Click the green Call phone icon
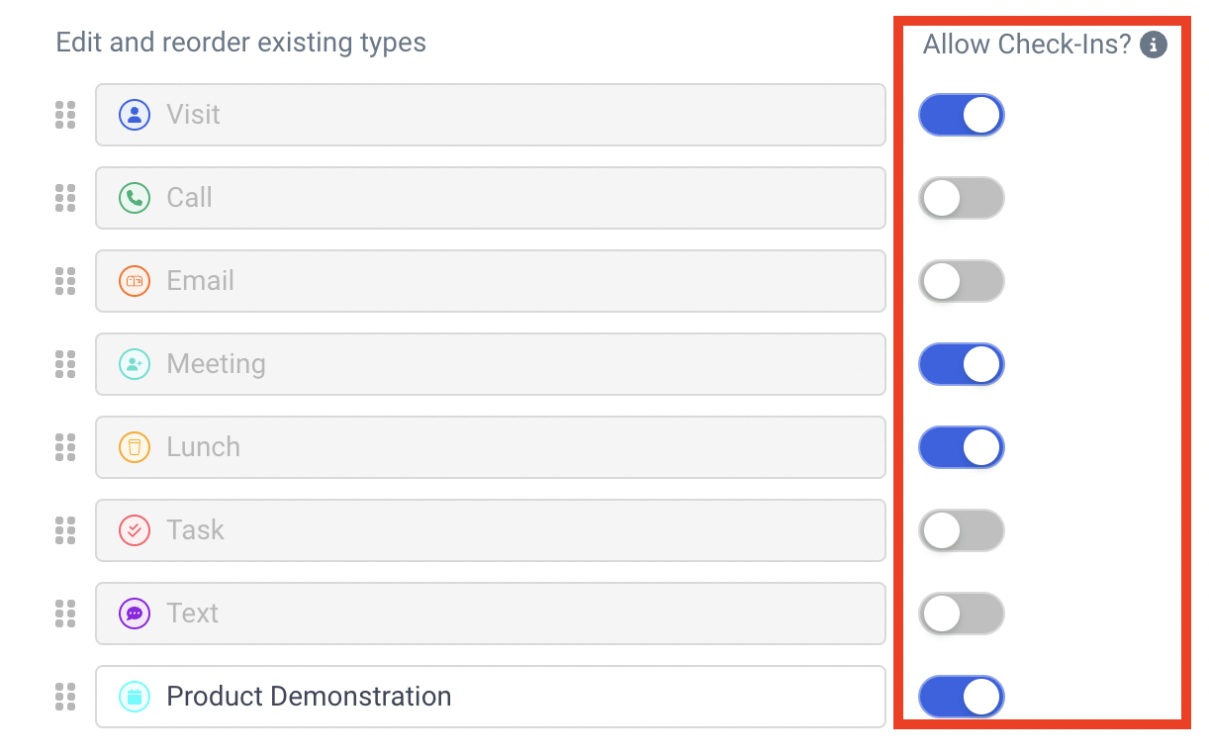1209x756 pixels. point(135,198)
